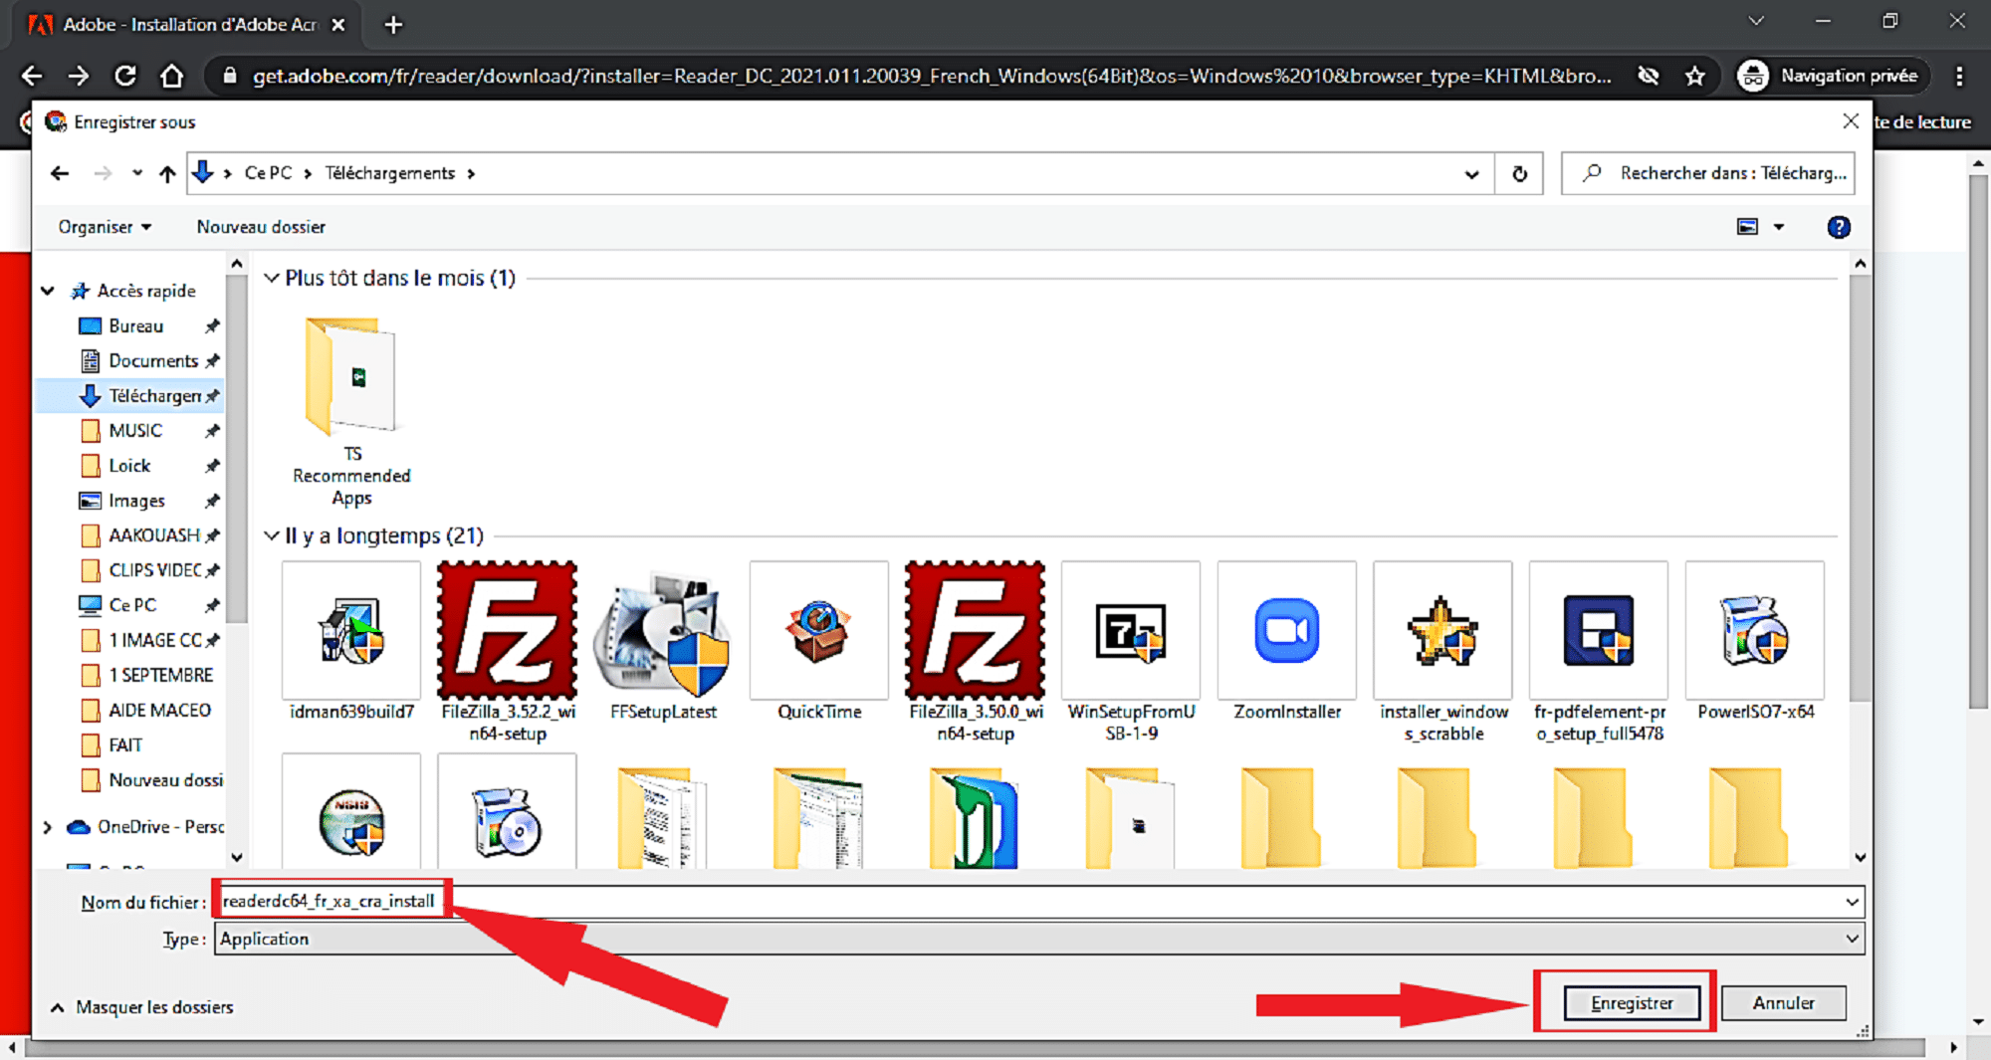The width and height of the screenshot is (1991, 1060).
Task: Open the Organiser menu
Action: [x=105, y=227]
